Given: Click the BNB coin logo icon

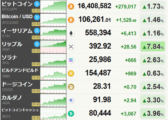Looking at the screenshot, I should [71, 74].
